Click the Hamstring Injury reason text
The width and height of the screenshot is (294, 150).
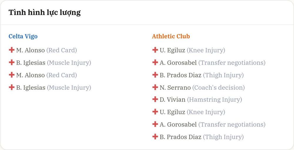pos(215,100)
